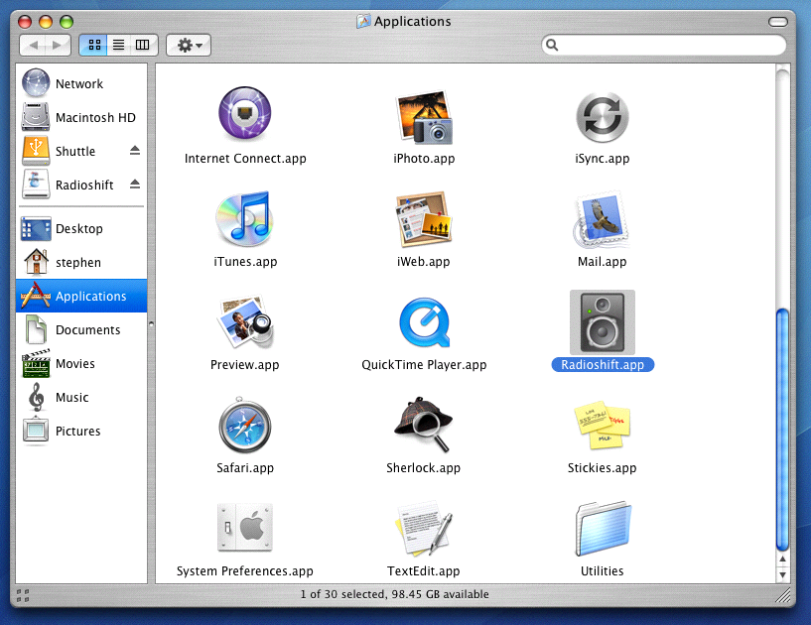Select the Preview.app icon

pos(245,322)
